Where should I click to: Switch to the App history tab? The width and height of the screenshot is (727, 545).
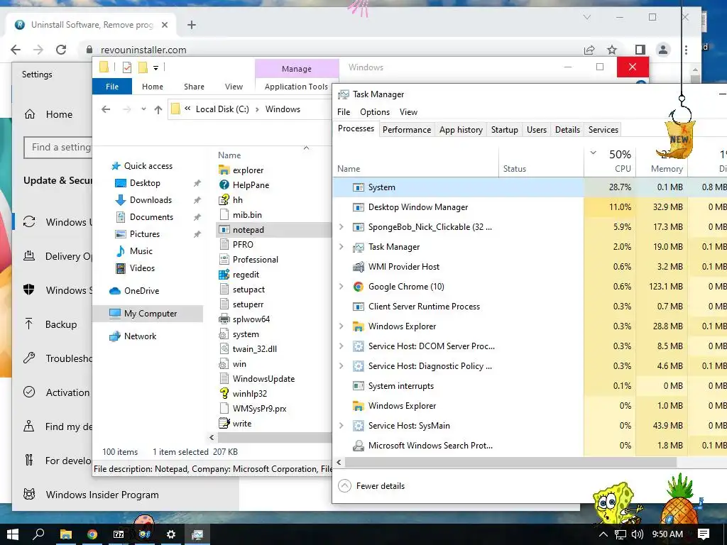click(461, 130)
